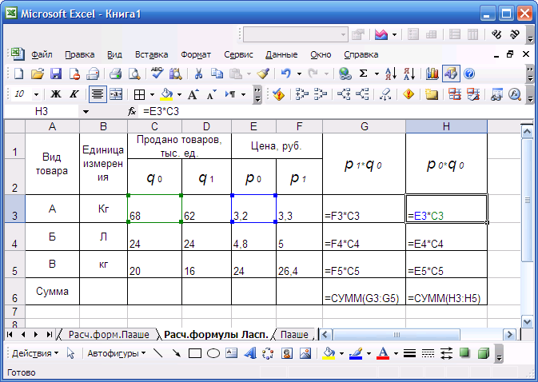Click column G header
Viewport: 538px width, 382px height.
[364, 126]
